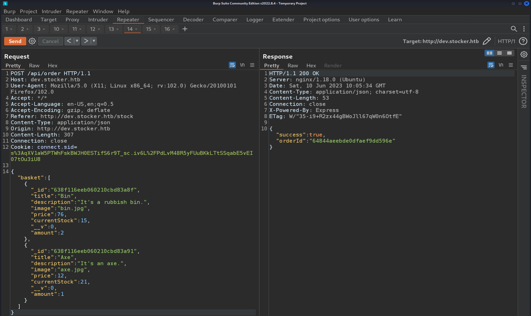This screenshot has height=316, width=531.
Task: Go forward to next request in history
Action: [x=86, y=41]
